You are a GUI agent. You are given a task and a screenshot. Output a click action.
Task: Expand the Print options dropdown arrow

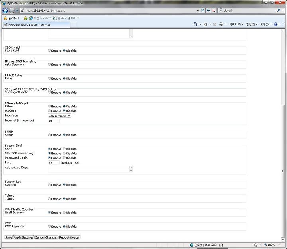(x=226, y=24)
